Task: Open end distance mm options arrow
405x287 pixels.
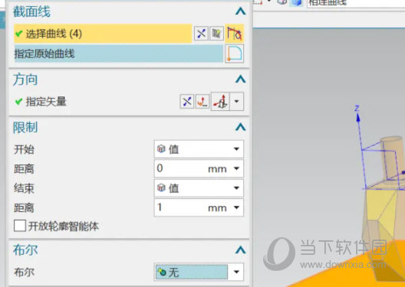Action: 236,207
